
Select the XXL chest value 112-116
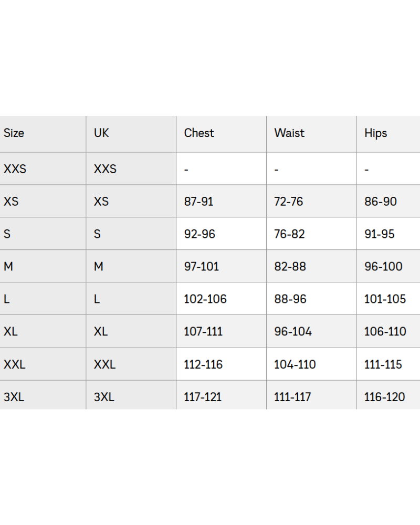pyautogui.click(x=203, y=364)
